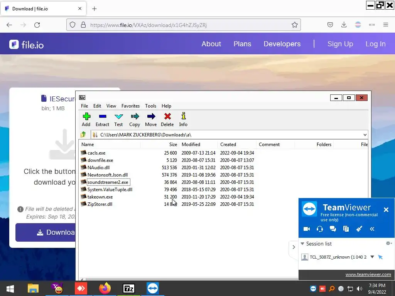
Task: Open the 7-Zip Edit menu
Action: (97, 106)
